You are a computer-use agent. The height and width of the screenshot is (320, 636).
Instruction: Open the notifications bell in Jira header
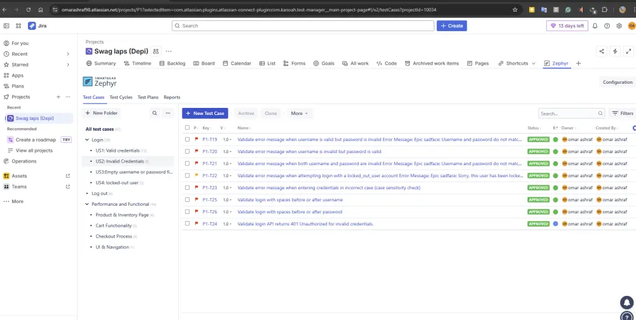[x=595, y=25]
